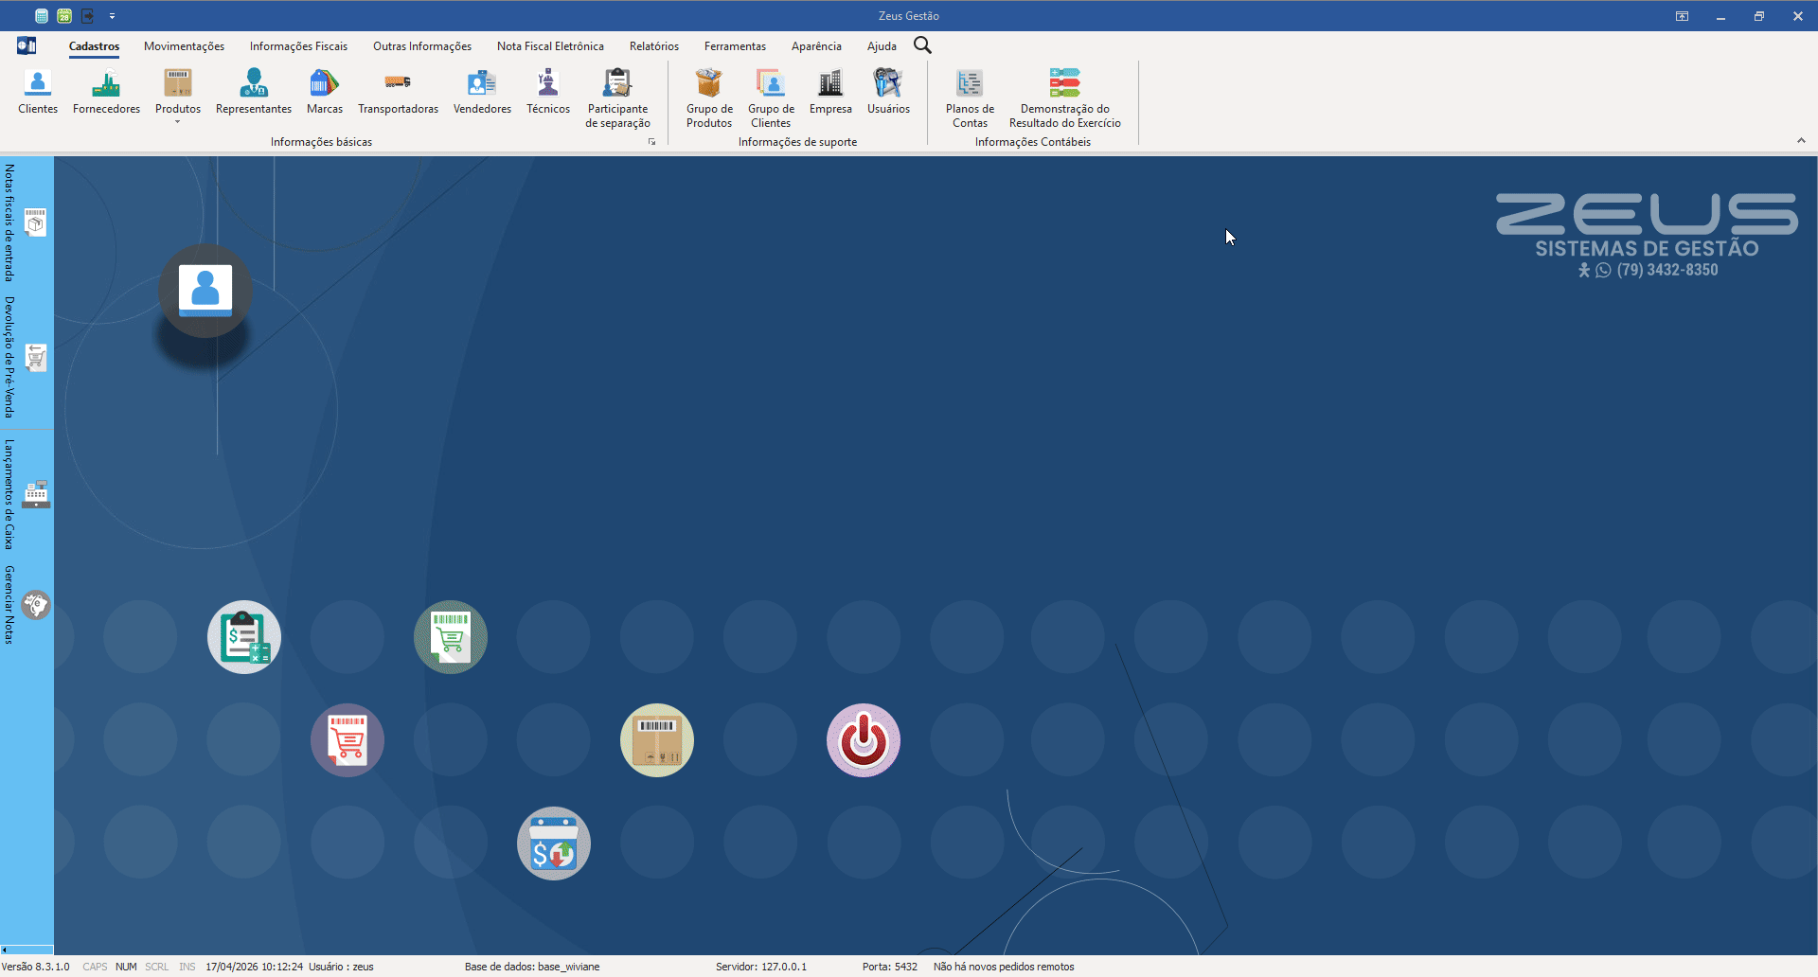This screenshot has width=1818, height=977.
Task: Click 'Base de dados: base_wiviane' status text
Action: [x=532, y=967]
